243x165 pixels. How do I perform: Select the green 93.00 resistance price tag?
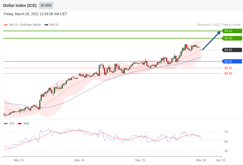point(232,38)
